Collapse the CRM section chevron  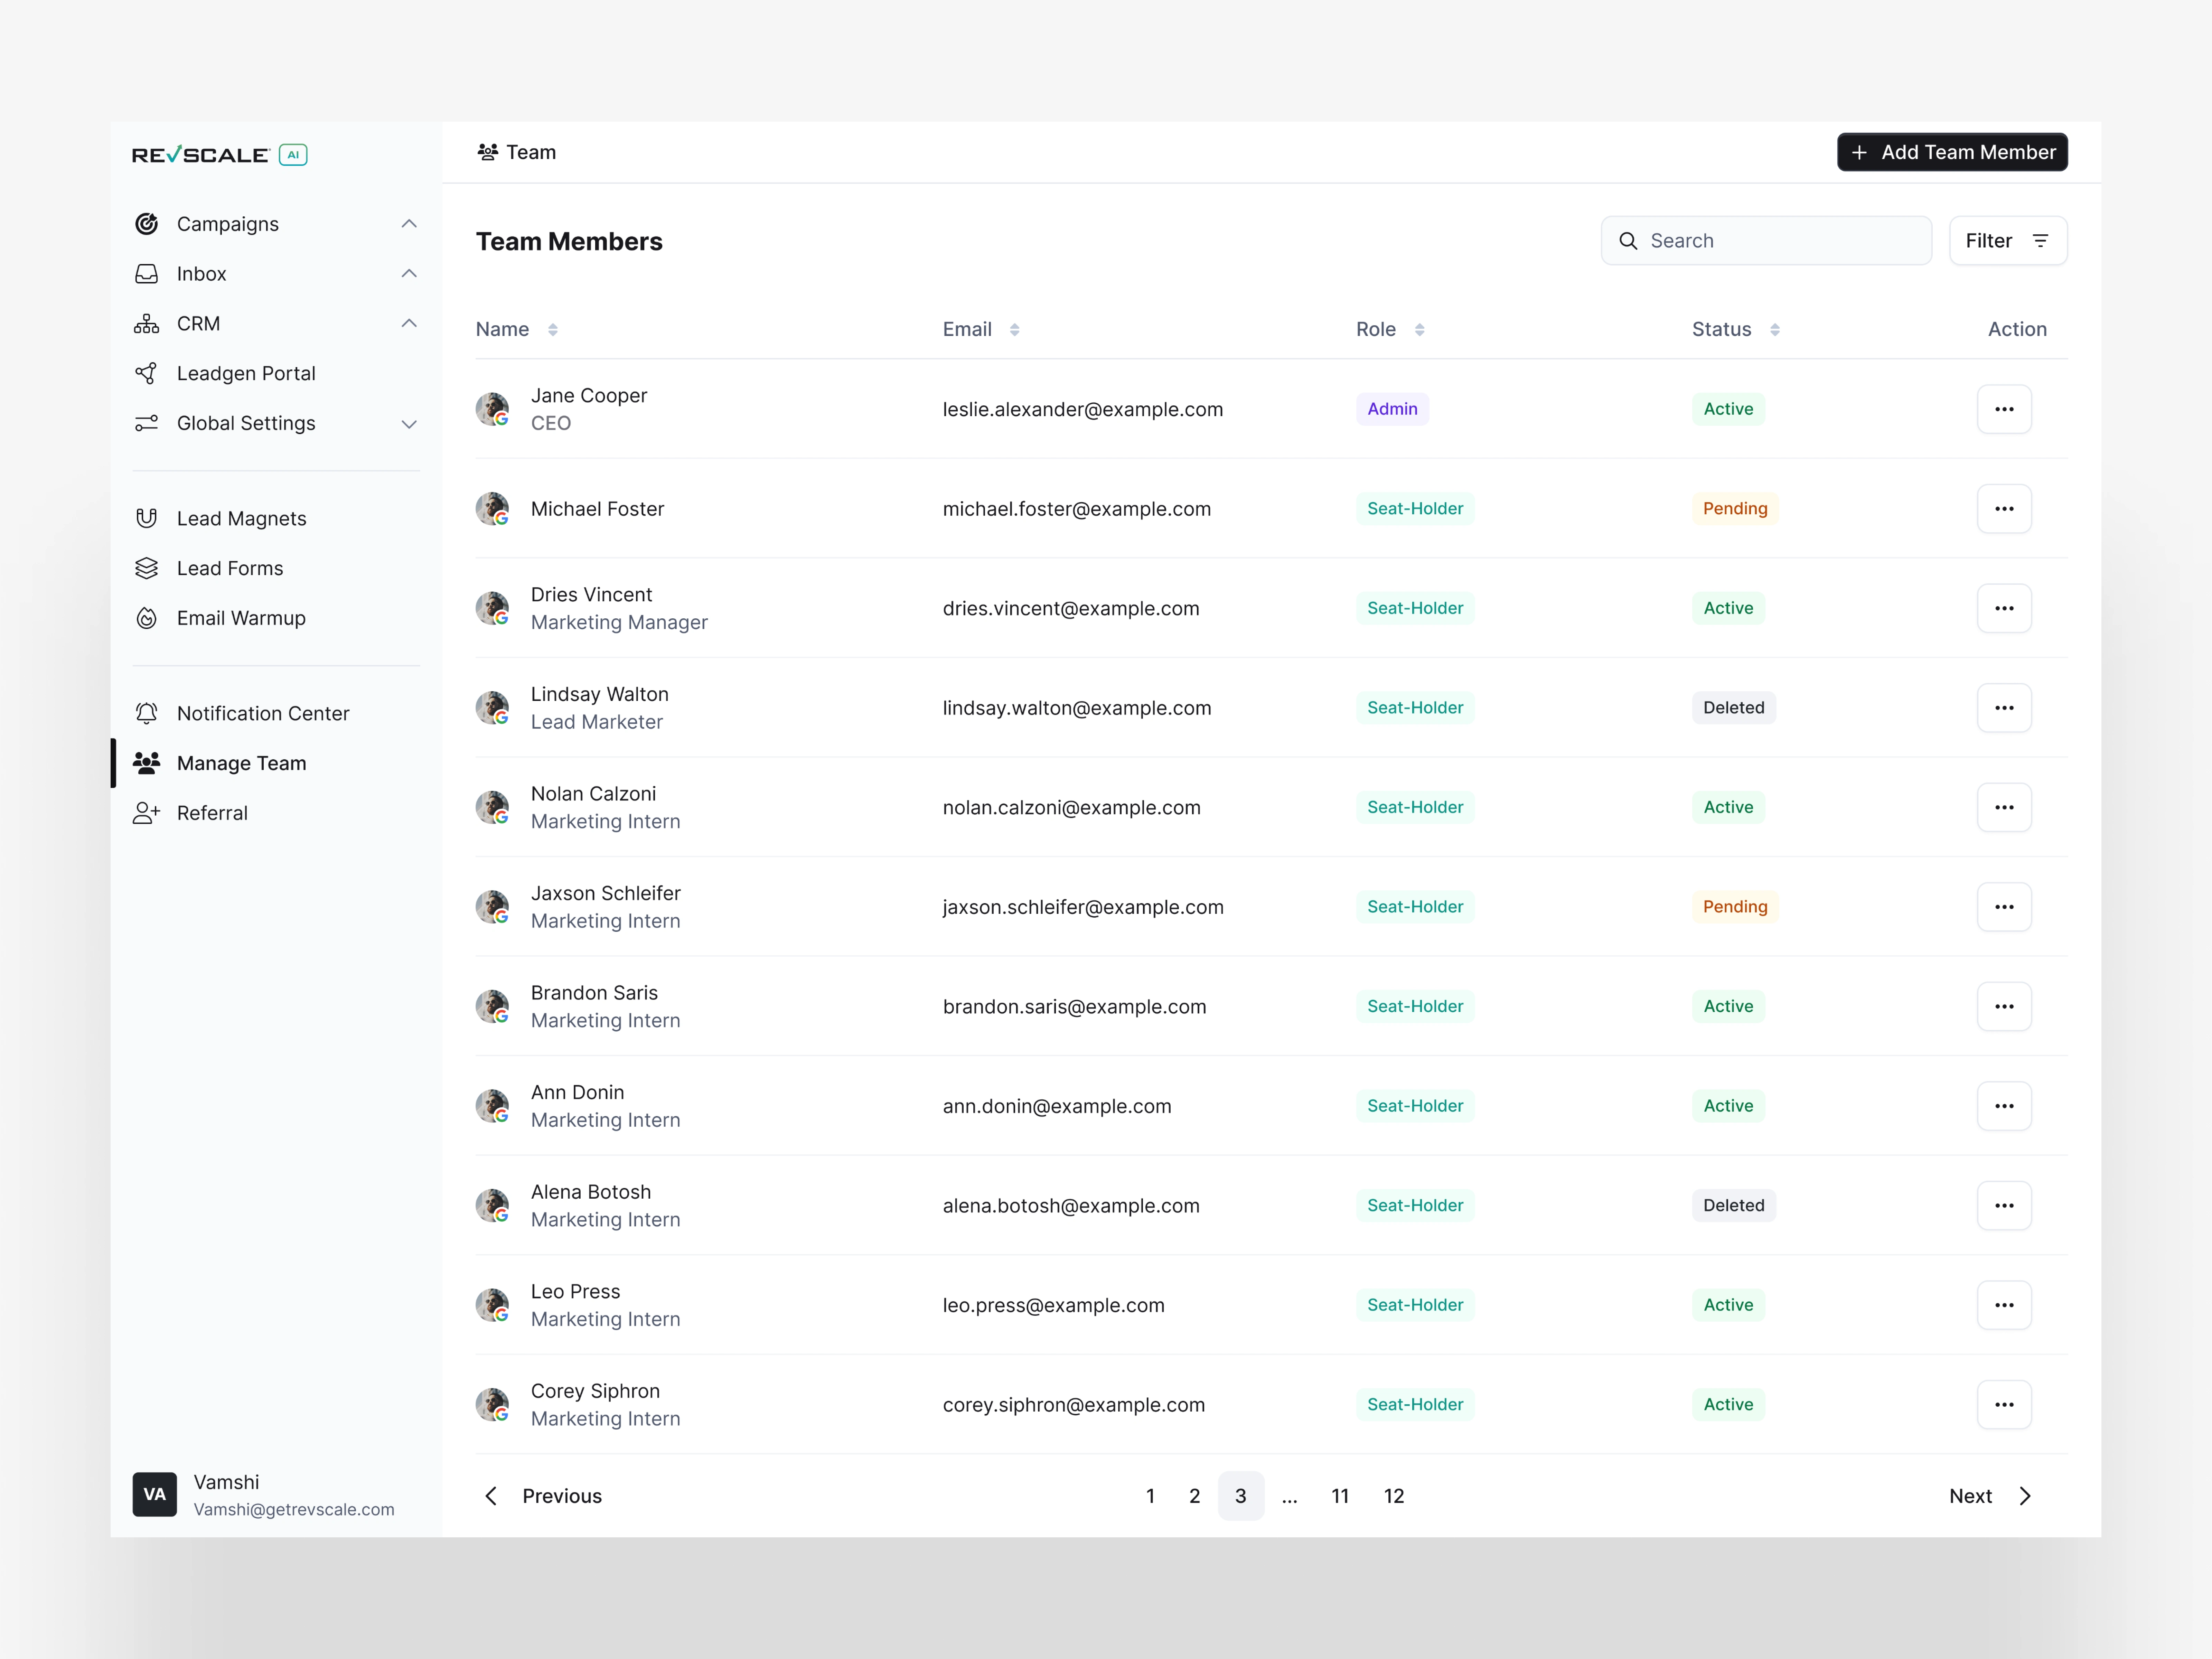pyautogui.click(x=409, y=323)
